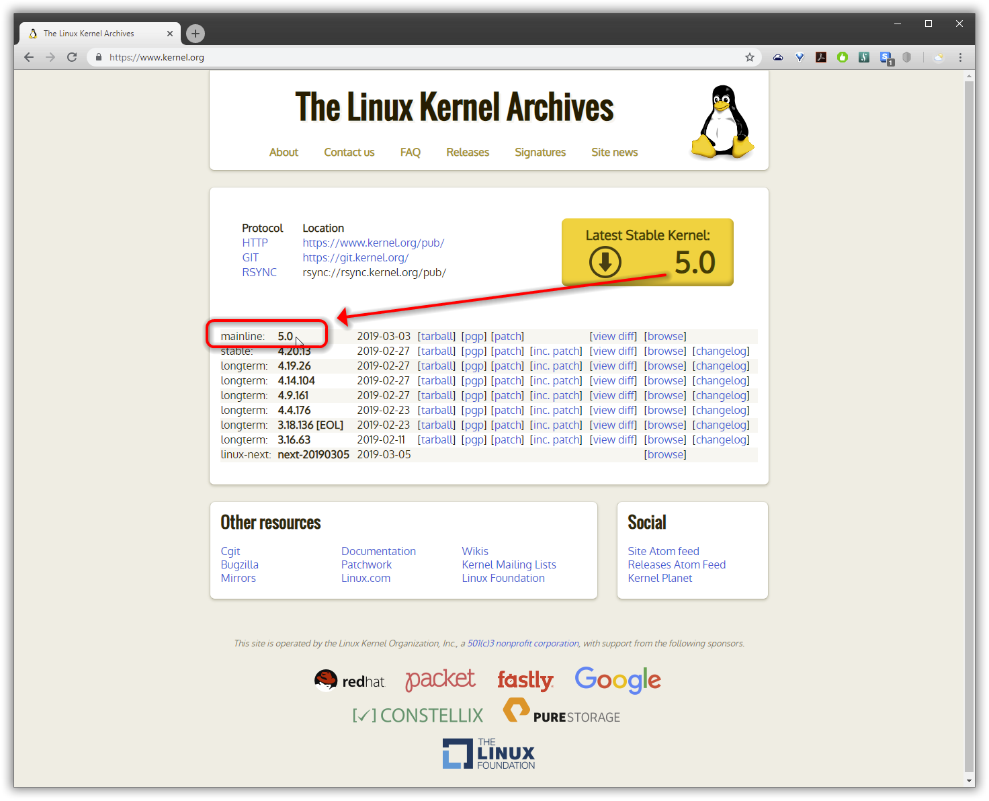The height and width of the screenshot is (801, 989).
Task: Open the Signatures navigation menu item
Action: (x=540, y=153)
